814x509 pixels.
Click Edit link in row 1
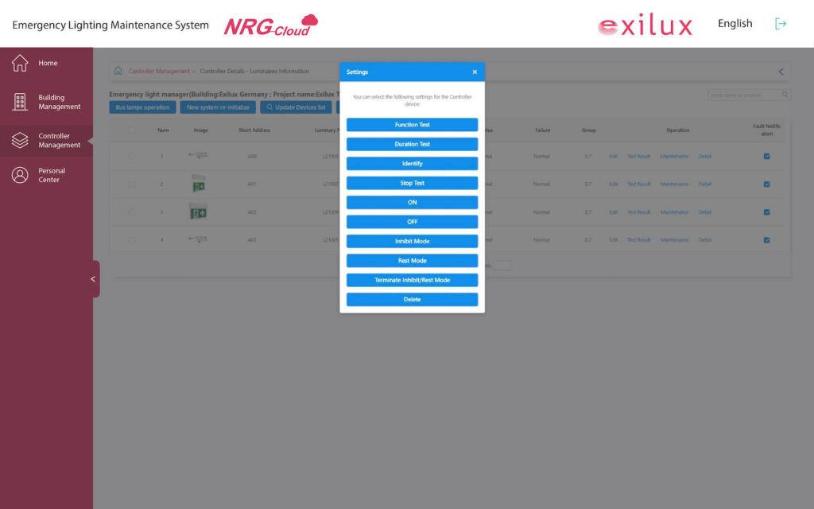[613, 157]
